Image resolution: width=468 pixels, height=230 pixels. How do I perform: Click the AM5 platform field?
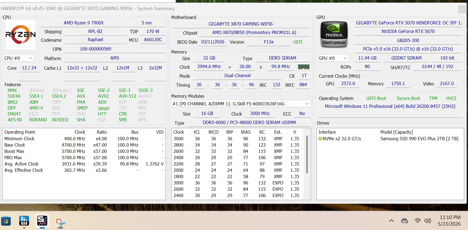click(x=115, y=58)
